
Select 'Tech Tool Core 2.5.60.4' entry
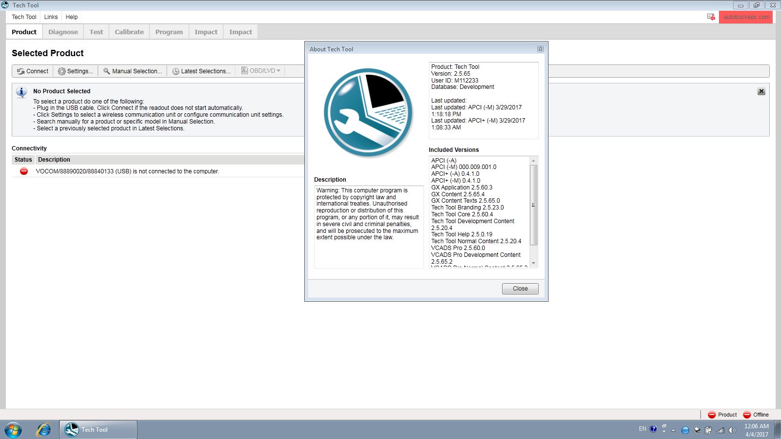point(462,214)
